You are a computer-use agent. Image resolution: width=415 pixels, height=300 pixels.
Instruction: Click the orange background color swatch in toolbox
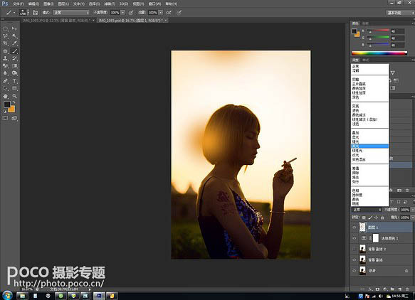coord(11,109)
